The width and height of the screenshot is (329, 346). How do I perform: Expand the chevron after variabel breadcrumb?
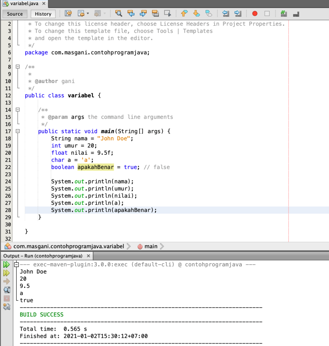point(129,246)
